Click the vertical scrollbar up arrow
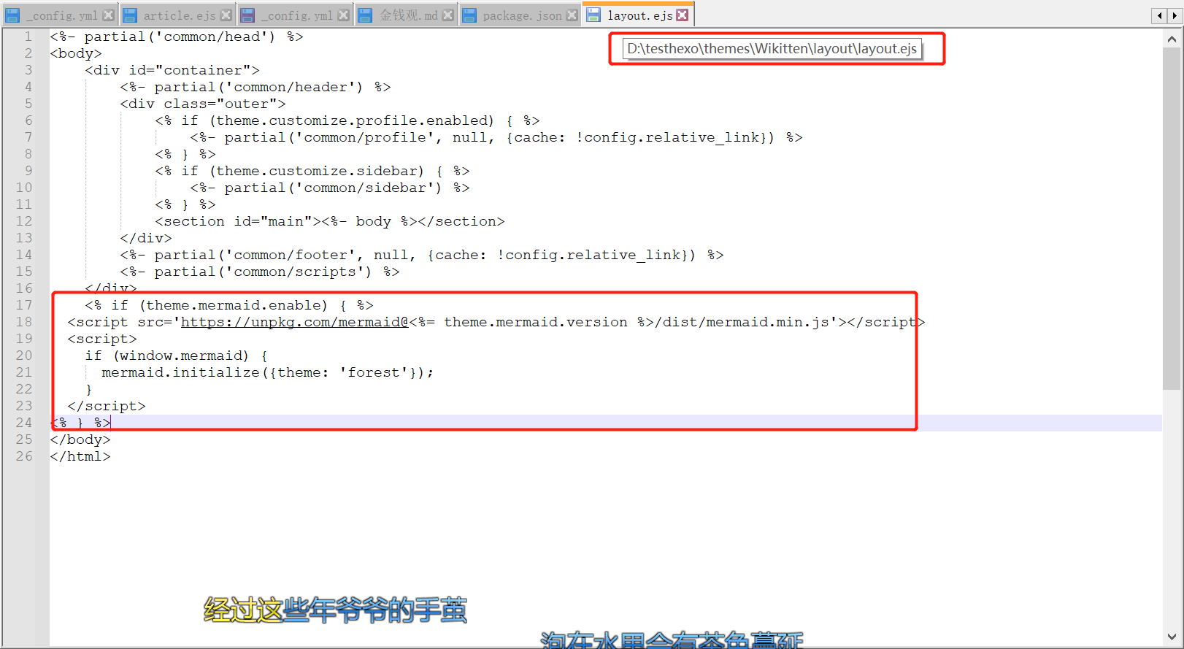The width and height of the screenshot is (1184, 649). pyautogui.click(x=1172, y=39)
